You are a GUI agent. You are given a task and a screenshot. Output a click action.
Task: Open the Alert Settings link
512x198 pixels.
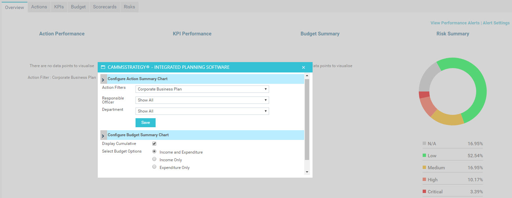[x=496, y=23]
